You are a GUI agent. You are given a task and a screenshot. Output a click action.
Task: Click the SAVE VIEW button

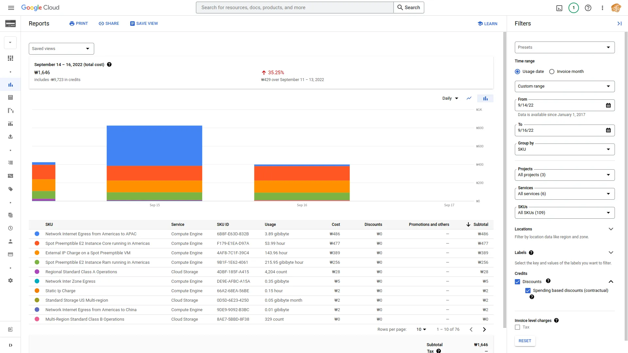coord(144,24)
